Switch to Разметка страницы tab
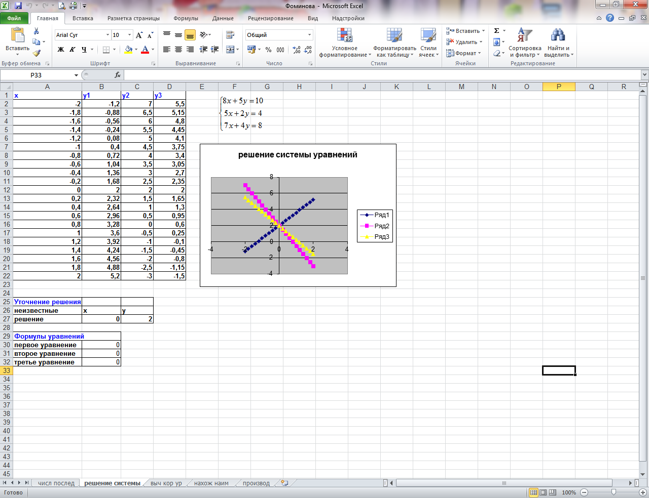 (133, 18)
